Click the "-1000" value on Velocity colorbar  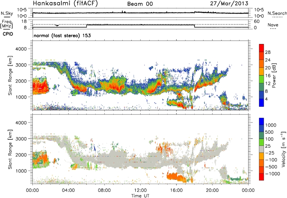click(273, 174)
